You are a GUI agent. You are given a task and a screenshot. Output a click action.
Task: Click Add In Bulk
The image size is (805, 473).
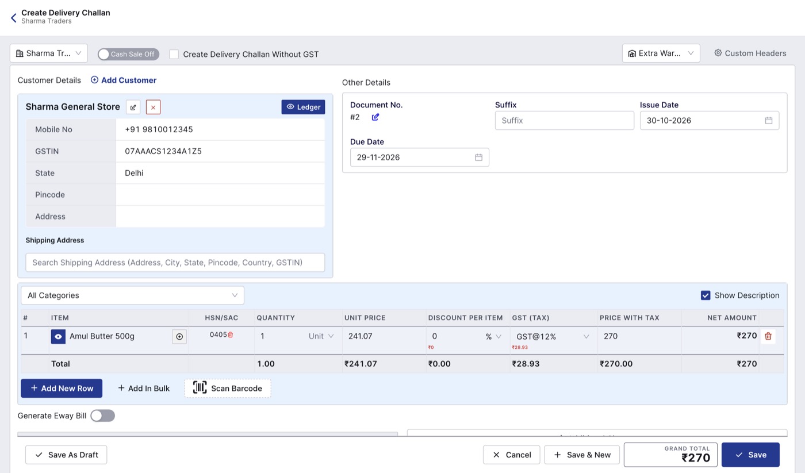pos(144,389)
